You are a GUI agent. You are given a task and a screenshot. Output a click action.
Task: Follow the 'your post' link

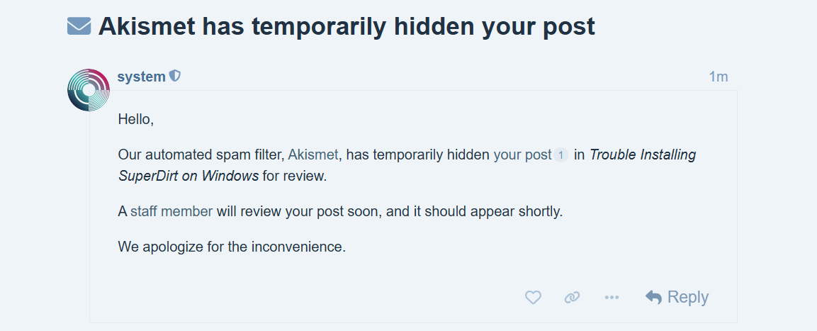(522, 155)
